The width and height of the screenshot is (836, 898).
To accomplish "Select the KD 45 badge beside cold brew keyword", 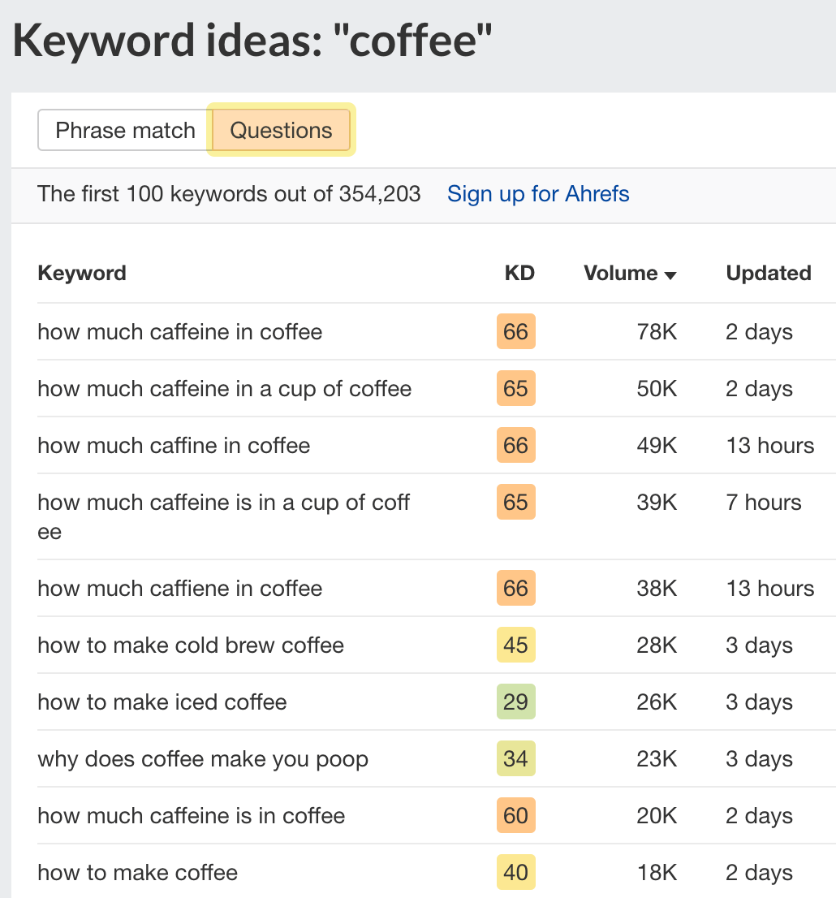I will [515, 645].
